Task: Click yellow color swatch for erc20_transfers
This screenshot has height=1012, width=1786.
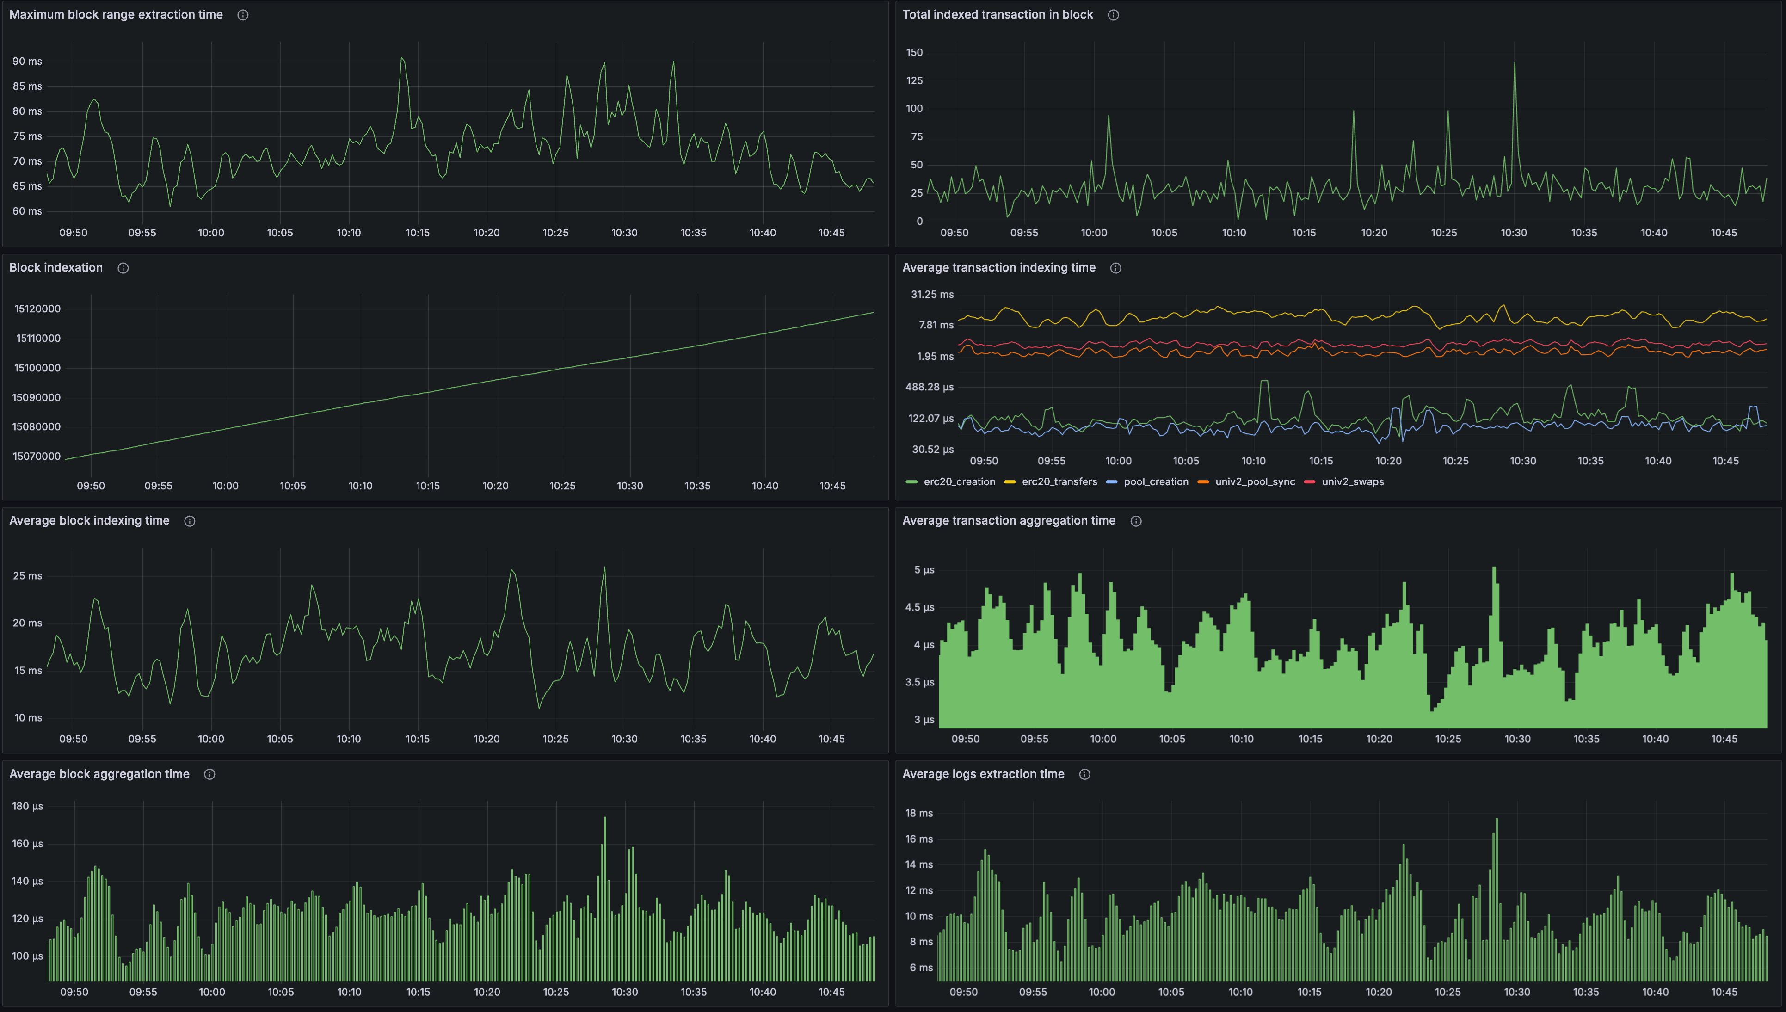Action: (x=1010, y=481)
